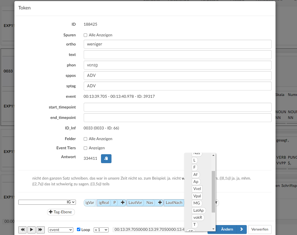Open the x 1 speed dropdown
This screenshot has width=297, height=235.
(x=101, y=230)
